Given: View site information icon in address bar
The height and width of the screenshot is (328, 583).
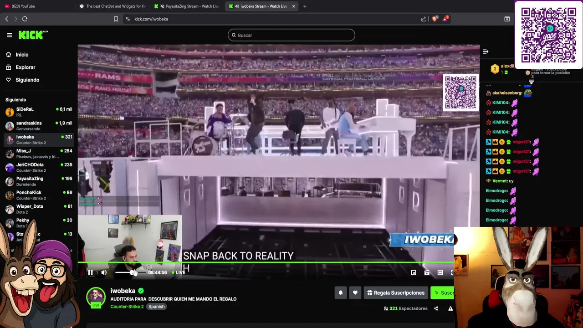Looking at the screenshot, I should click(128, 19).
